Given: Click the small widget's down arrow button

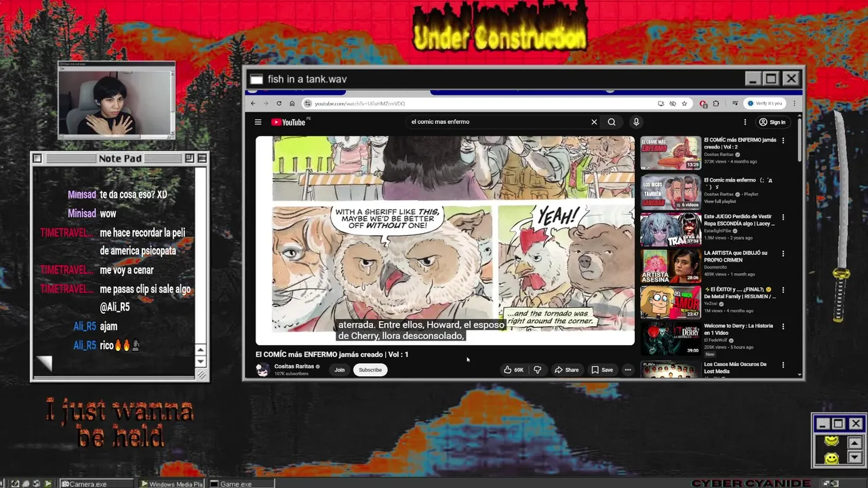Looking at the screenshot, I should tap(854, 458).
